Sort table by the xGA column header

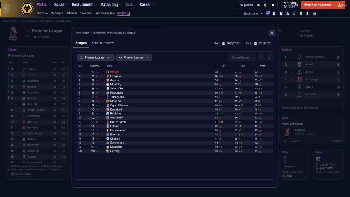[243, 66]
